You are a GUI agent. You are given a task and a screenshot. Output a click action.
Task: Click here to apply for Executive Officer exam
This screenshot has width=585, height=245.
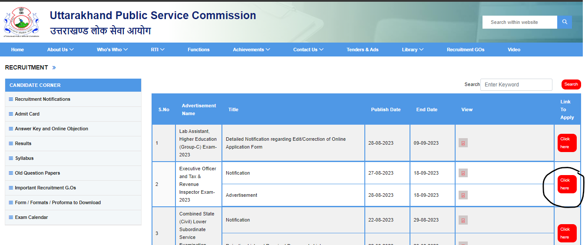coord(567,184)
